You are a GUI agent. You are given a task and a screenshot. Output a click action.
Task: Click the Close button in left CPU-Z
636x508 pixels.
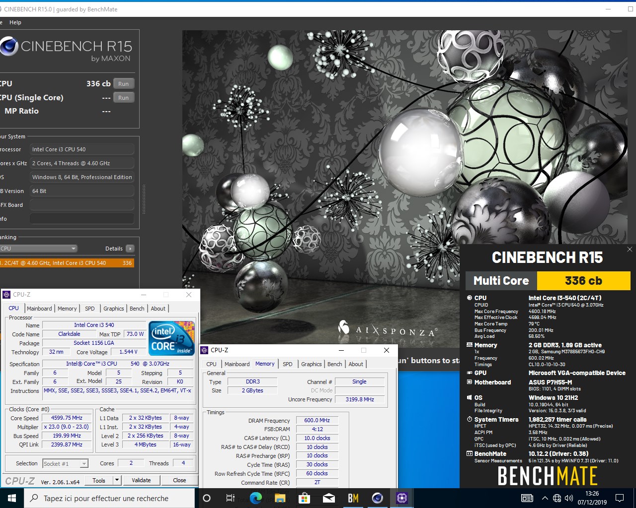pos(179,480)
